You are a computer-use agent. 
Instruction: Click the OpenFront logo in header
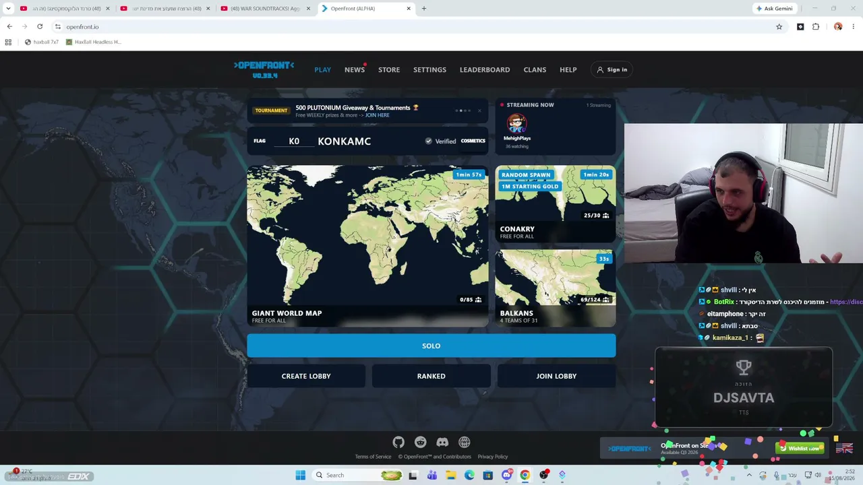(x=264, y=69)
